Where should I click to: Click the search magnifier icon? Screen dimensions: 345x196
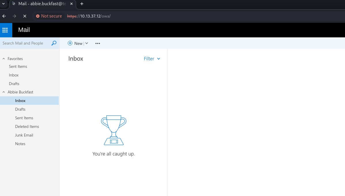tap(54, 43)
